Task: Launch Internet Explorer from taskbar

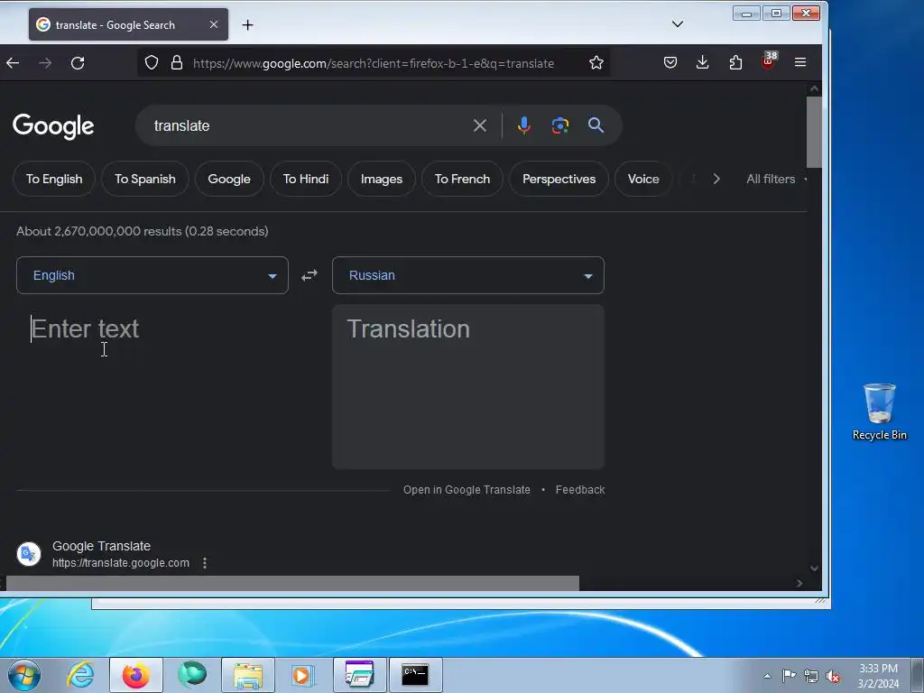Action: point(80,675)
